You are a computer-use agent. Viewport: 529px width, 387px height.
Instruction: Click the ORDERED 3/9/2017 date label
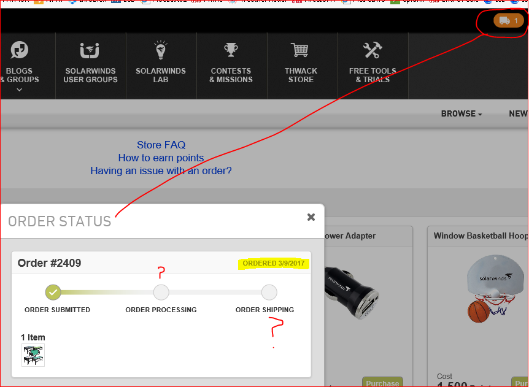pyautogui.click(x=274, y=263)
